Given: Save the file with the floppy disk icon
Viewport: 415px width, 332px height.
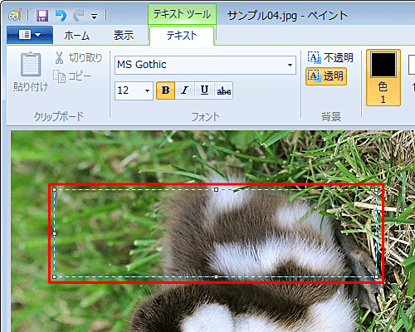Looking at the screenshot, I should (42, 16).
